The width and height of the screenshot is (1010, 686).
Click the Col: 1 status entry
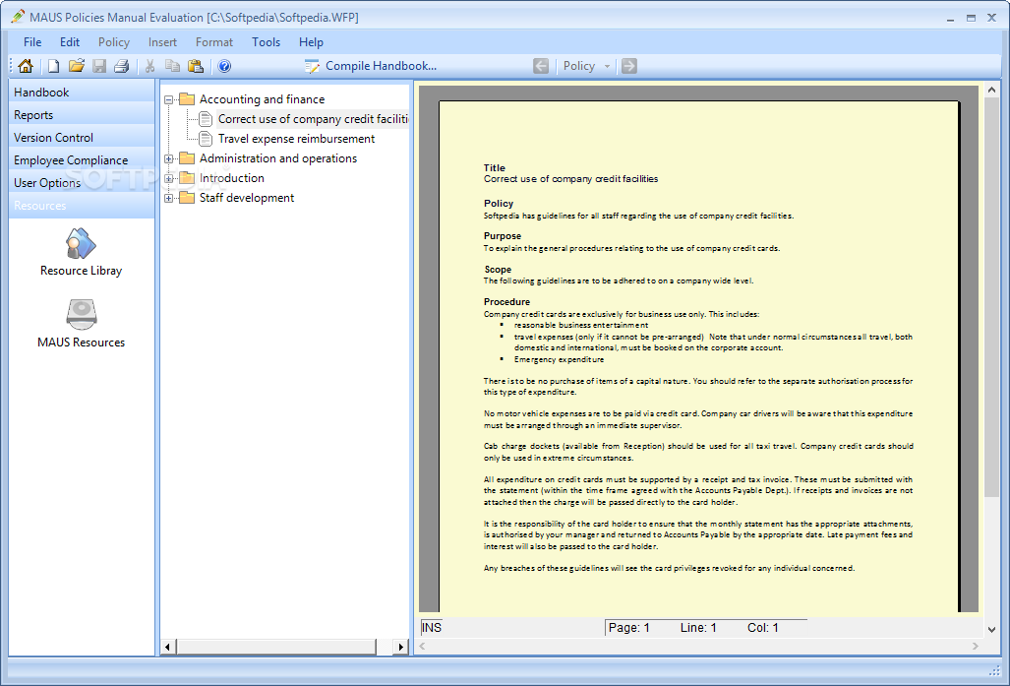pos(762,627)
